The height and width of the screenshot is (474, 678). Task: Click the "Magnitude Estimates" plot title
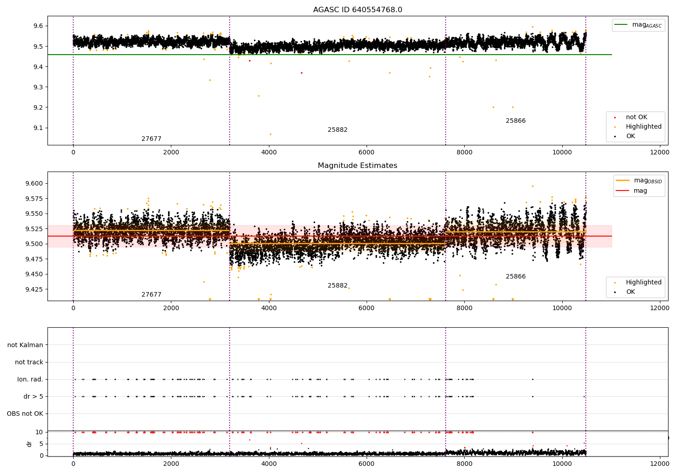[x=358, y=166]
